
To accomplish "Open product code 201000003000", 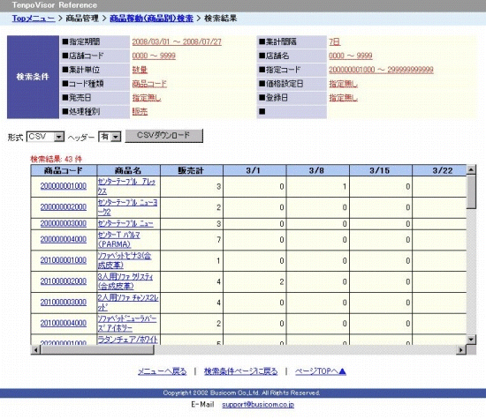I will click(x=64, y=302).
